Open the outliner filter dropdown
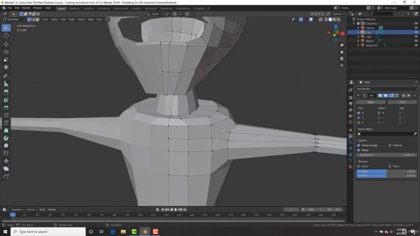Viewport: 420px width, 236px height. 409,14
